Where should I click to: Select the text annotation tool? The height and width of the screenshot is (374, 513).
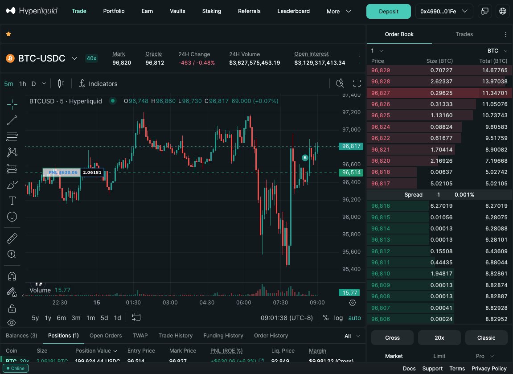[x=12, y=201]
